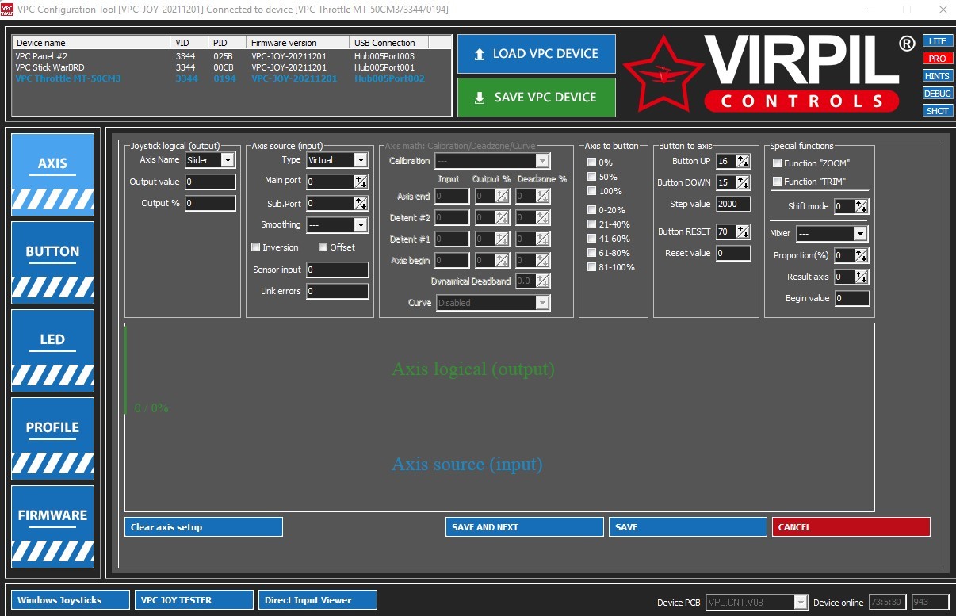Image resolution: width=956 pixels, height=616 pixels.
Task: Click the Sensor input field
Action: (x=337, y=270)
